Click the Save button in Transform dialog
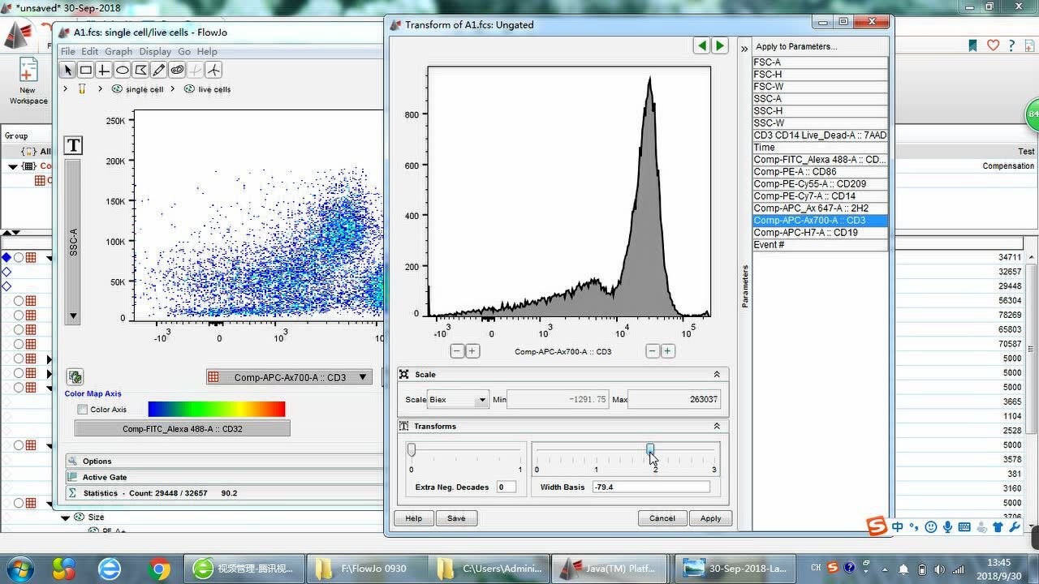 pyautogui.click(x=456, y=518)
